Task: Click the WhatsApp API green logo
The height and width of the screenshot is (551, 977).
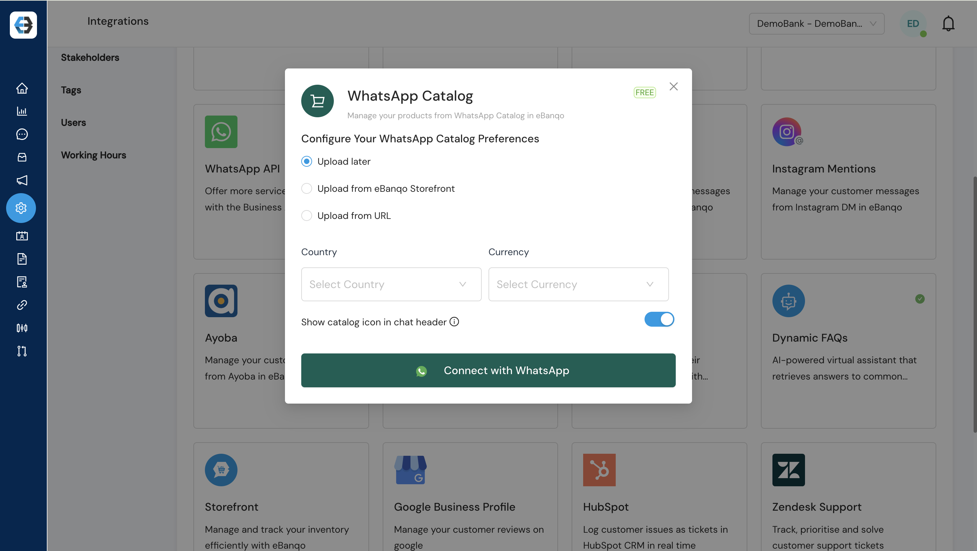Action: (x=221, y=132)
